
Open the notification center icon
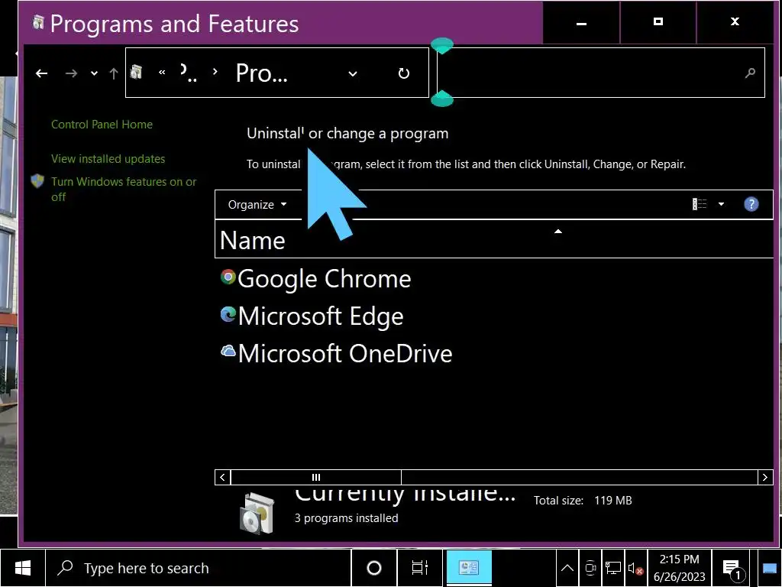coord(734,568)
